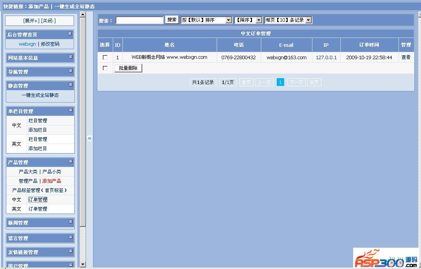Click 末页 pagination button
The height and width of the screenshot is (269, 421).
(x=314, y=82)
